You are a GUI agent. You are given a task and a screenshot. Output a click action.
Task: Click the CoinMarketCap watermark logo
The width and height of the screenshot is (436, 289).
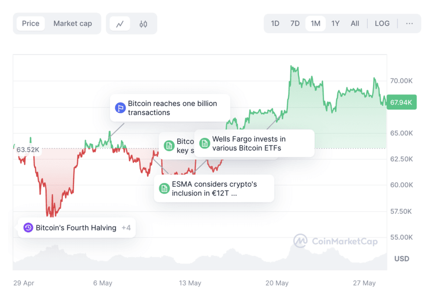tap(300, 241)
